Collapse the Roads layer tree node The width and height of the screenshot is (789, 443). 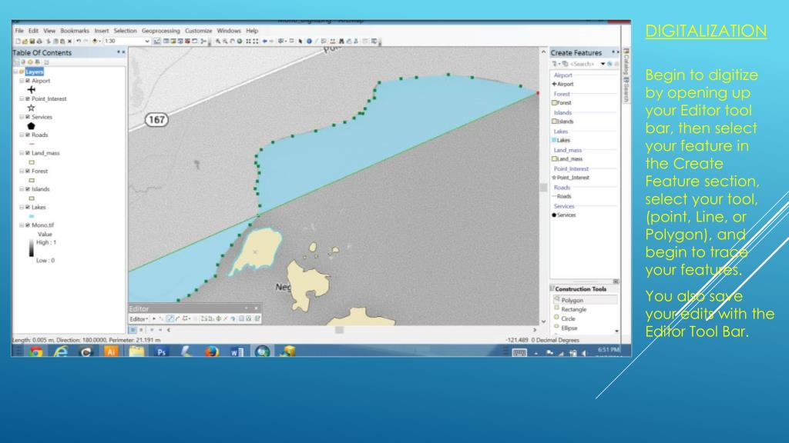click(x=22, y=135)
